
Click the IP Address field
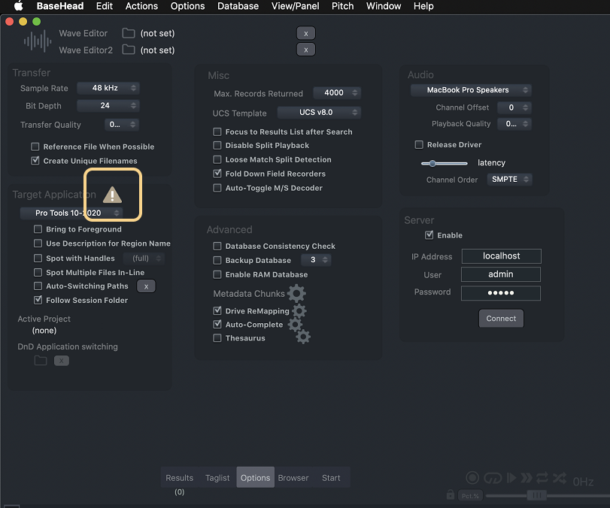(502, 256)
